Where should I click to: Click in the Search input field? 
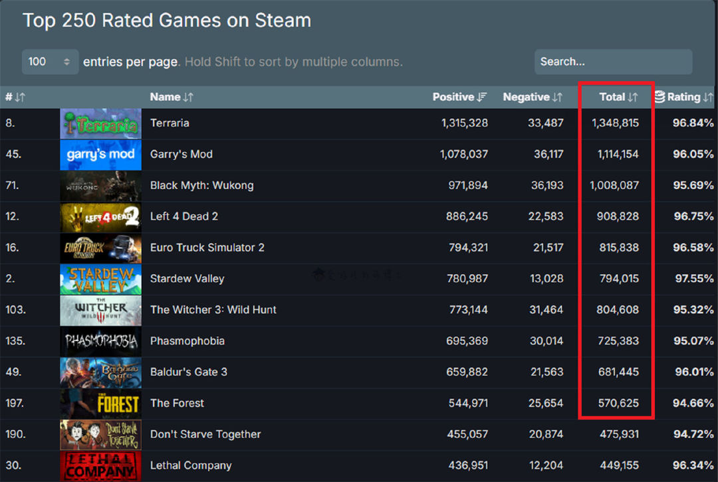[x=613, y=62]
